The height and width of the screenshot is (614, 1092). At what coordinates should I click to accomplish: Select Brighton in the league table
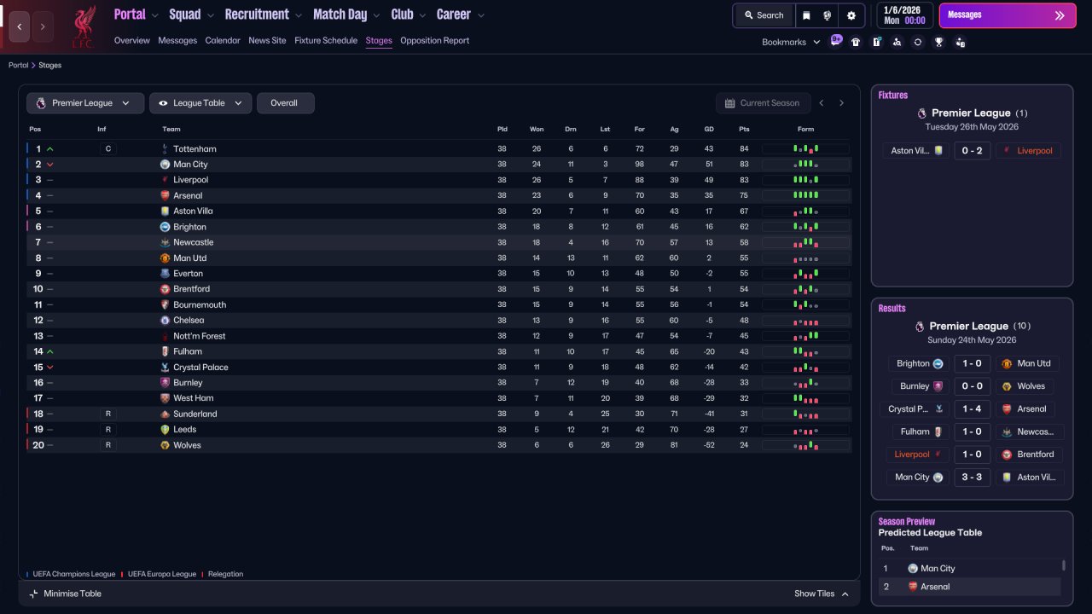pos(189,227)
